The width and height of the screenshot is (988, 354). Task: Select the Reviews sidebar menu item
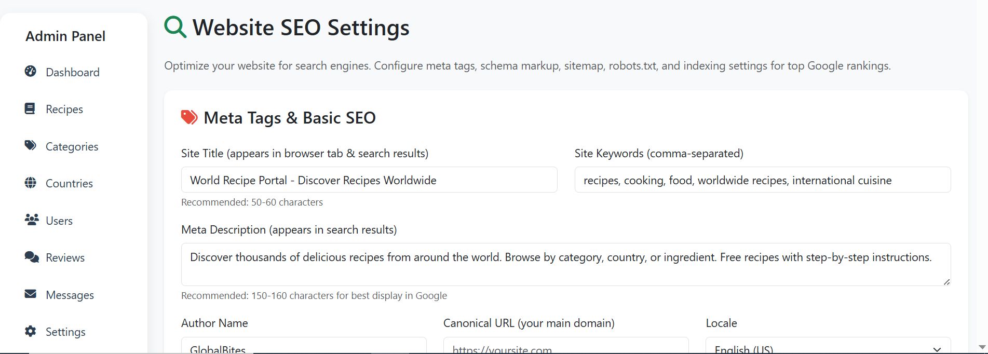pos(65,257)
